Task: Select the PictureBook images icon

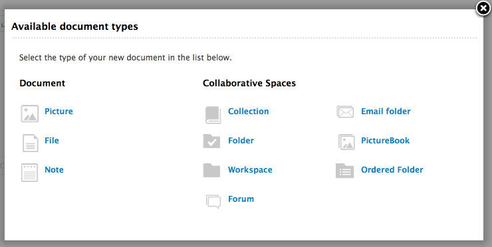Action: point(346,142)
